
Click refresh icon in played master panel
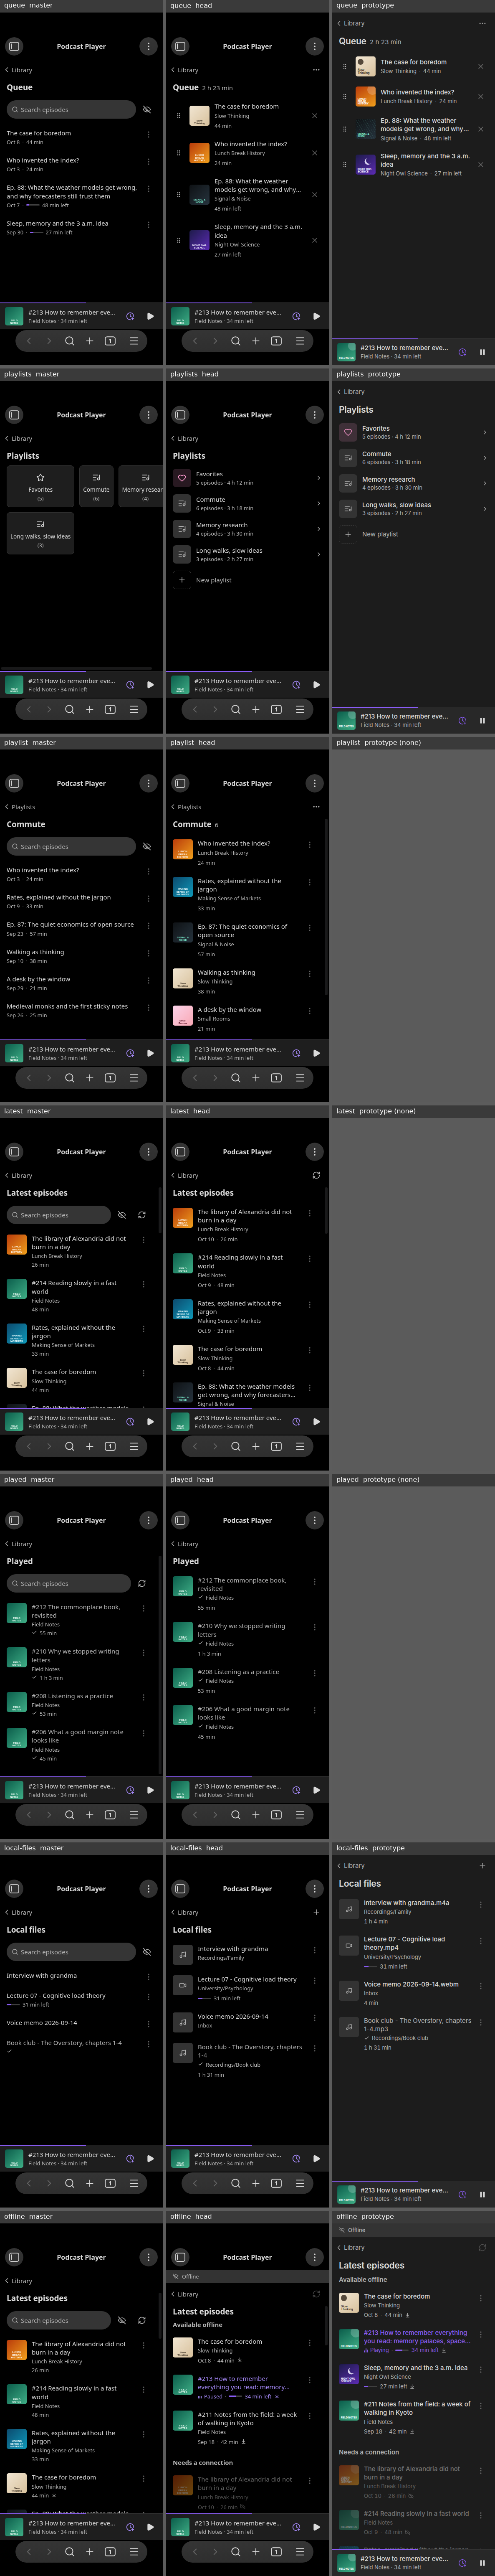click(142, 1583)
